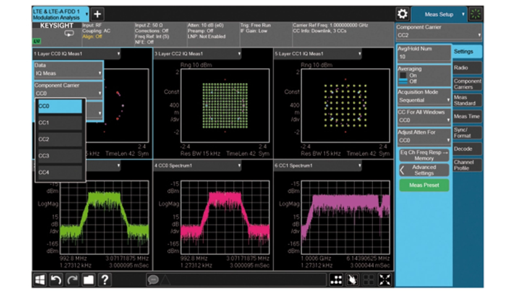Open the file folder icon
Image resolution: width=518 pixels, height=291 pixels.
[88, 280]
